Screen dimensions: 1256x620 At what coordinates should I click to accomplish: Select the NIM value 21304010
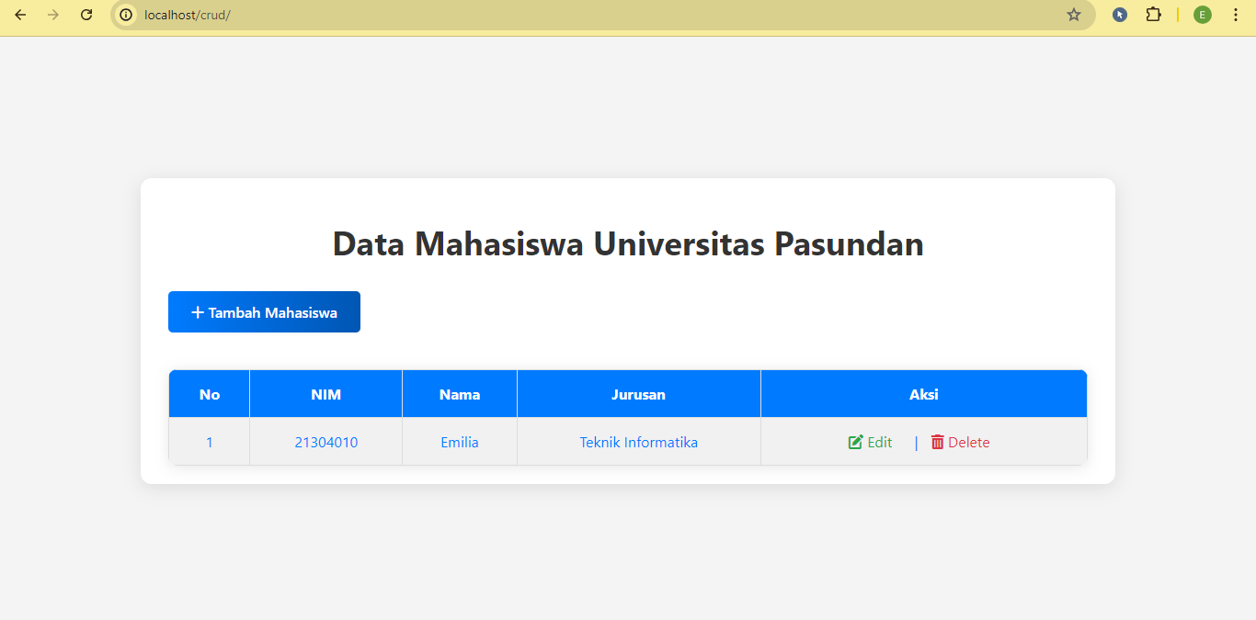click(325, 443)
